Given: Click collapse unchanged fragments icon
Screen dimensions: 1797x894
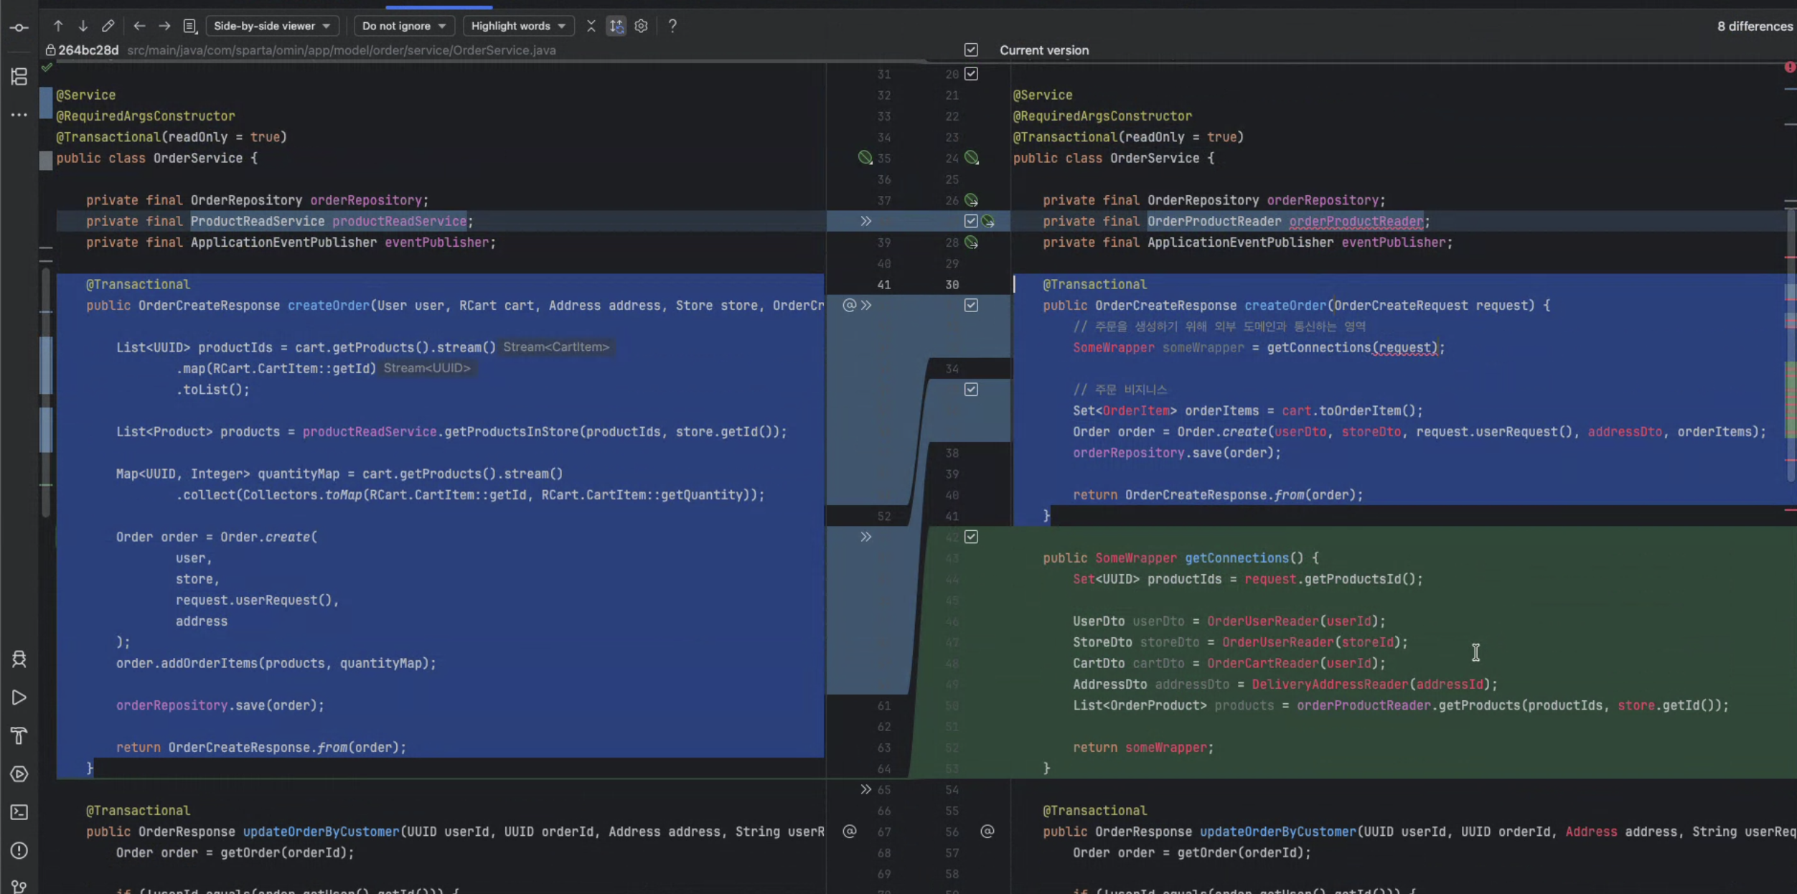Looking at the screenshot, I should pos(591,26).
